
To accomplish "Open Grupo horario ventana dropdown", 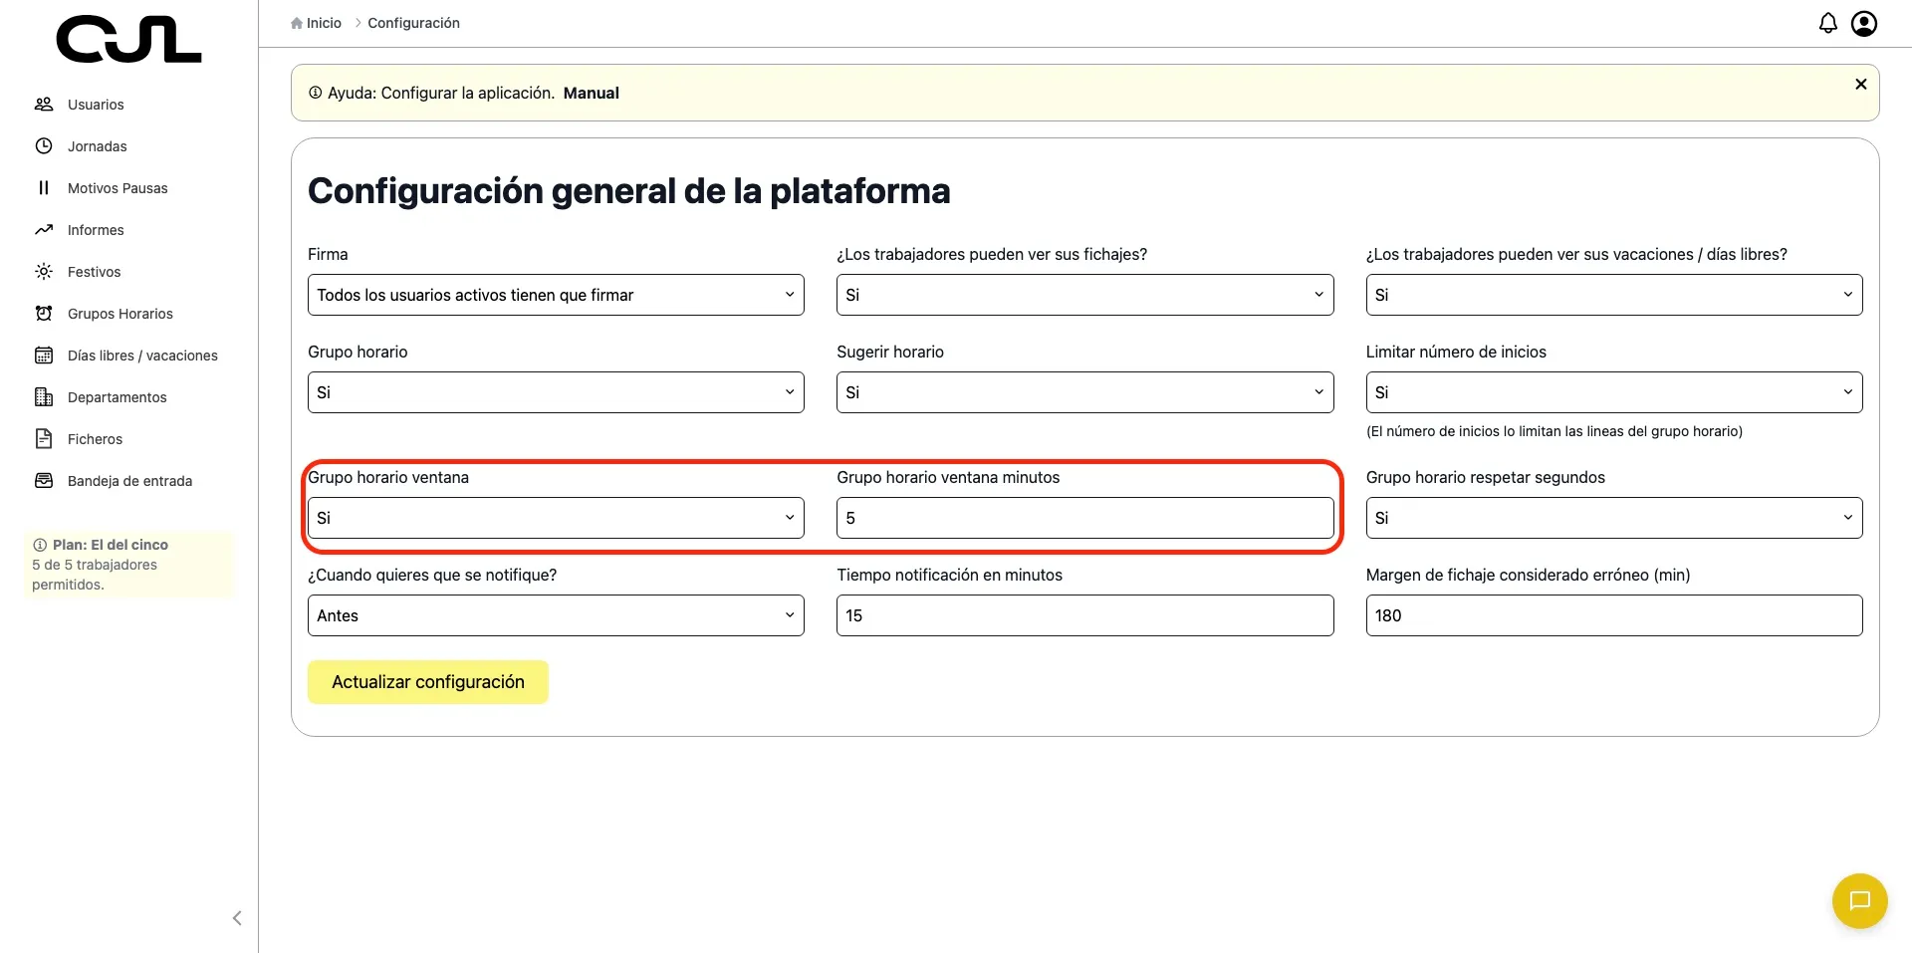I will (x=556, y=518).
